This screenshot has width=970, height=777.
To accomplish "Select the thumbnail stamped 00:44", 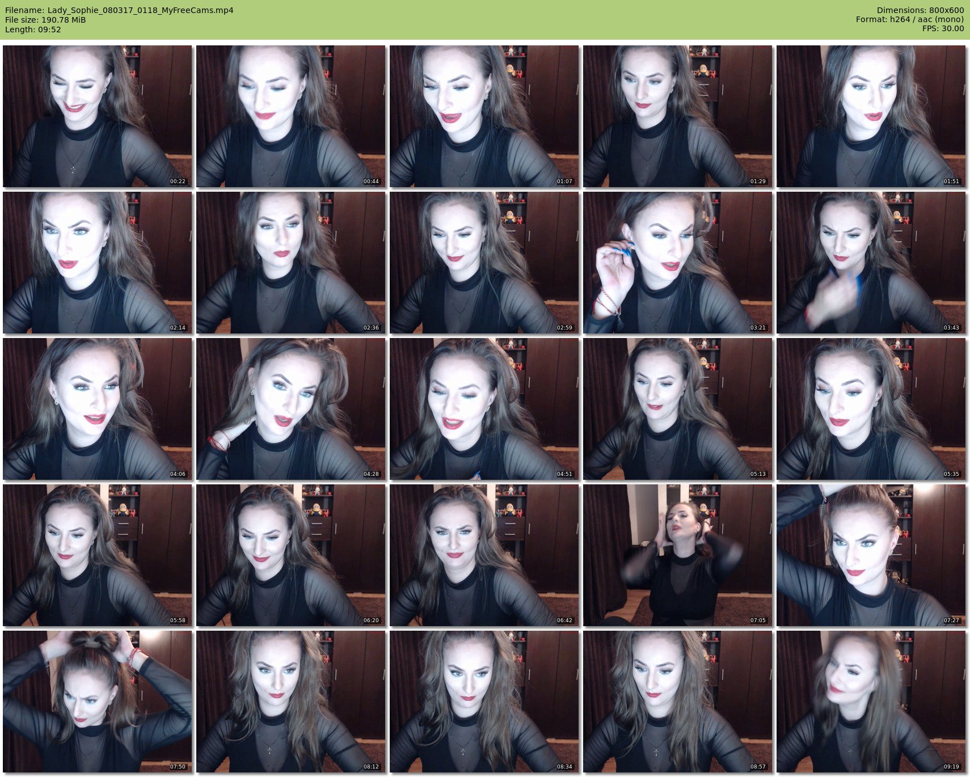I will [291, 116].
